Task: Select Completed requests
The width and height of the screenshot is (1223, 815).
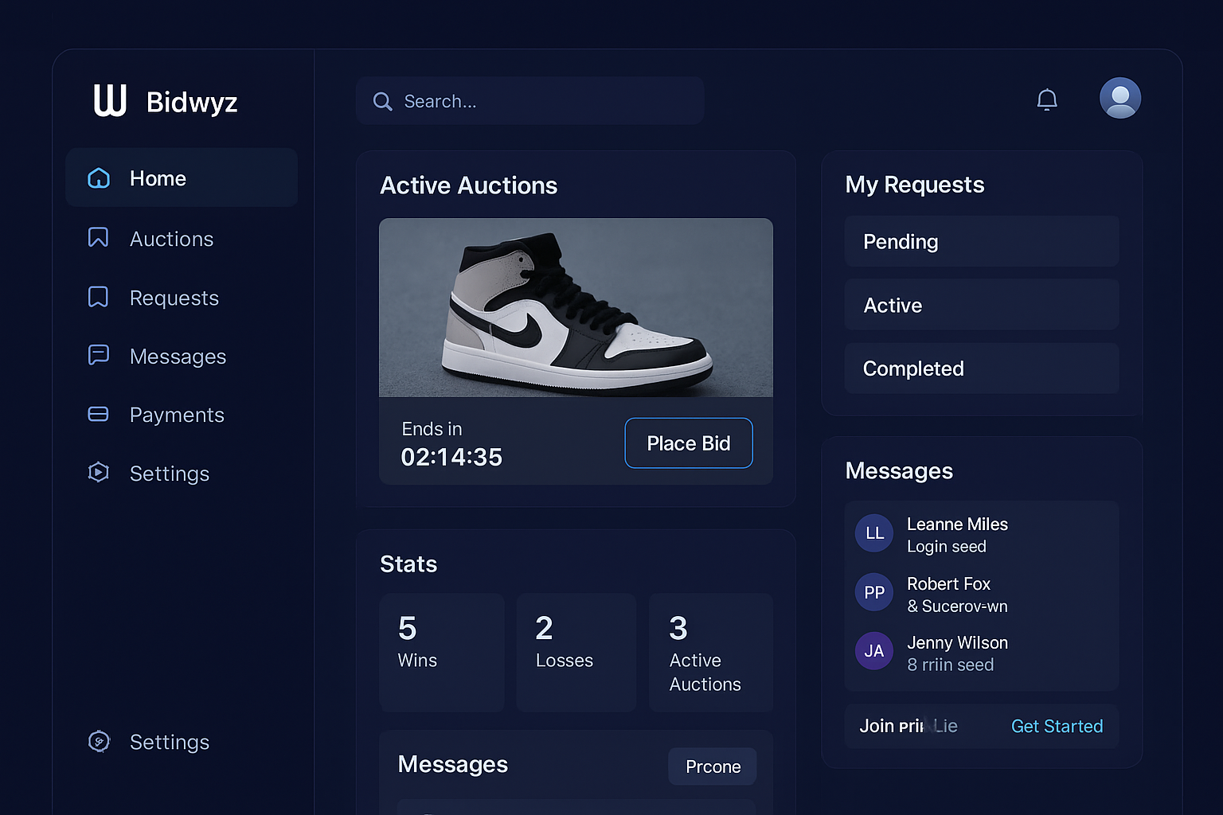Action: pos(982,369)
